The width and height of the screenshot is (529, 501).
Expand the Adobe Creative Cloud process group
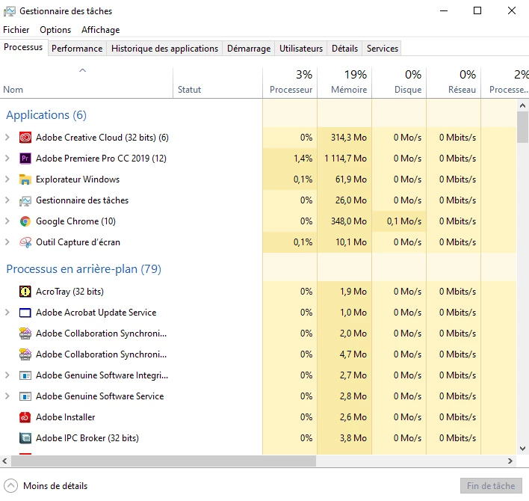pyautogui.click(x=7, y=138)
